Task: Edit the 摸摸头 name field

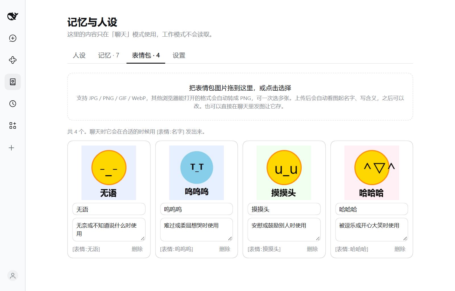Action: [284, 209]
